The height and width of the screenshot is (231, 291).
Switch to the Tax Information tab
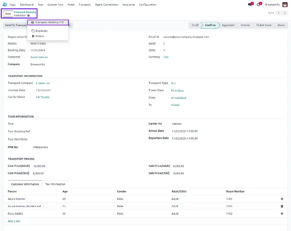click(x=55, y=184)
